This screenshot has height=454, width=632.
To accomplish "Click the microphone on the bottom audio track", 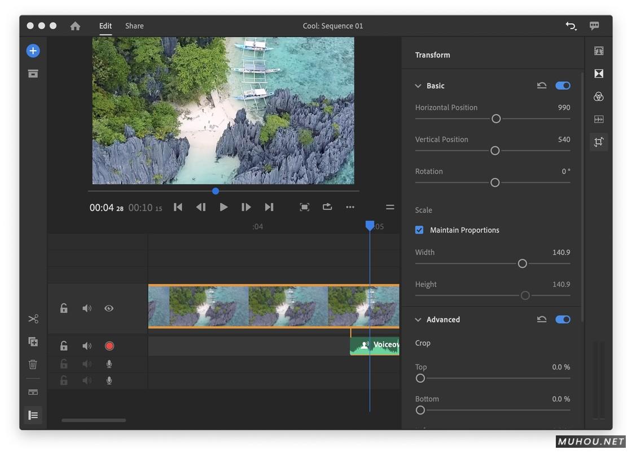I will point(109,380).
